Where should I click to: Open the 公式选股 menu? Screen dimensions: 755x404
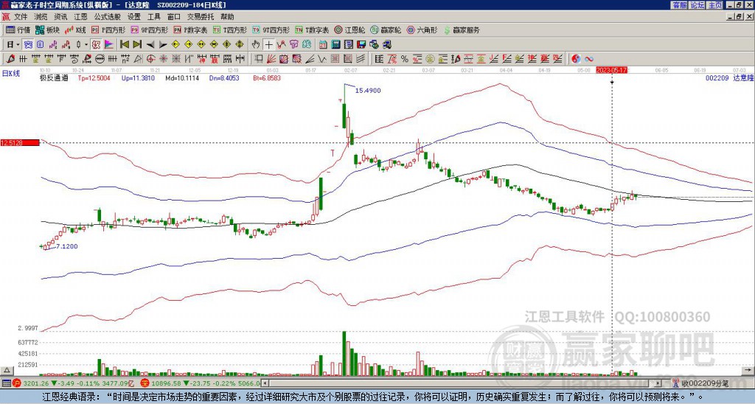(x=107, y=17)
